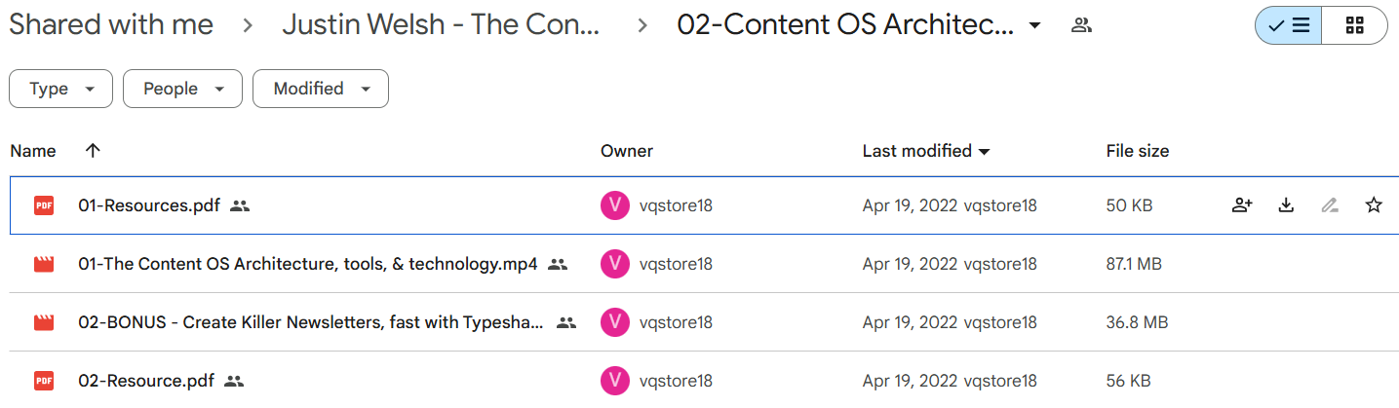
Task: Sort by Name column header
Action: tap(33, 151)
